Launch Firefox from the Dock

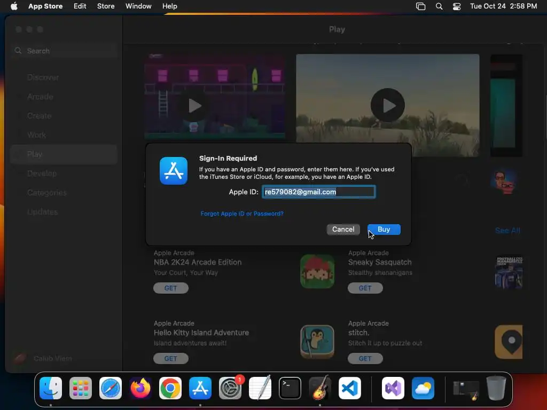(140, 388)
